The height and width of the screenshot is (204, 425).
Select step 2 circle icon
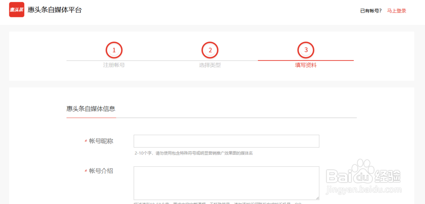tap(210, 50)
